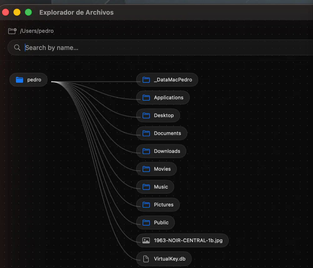Open the Public folder node
The image size is (313, 268).
pos(156,223)
